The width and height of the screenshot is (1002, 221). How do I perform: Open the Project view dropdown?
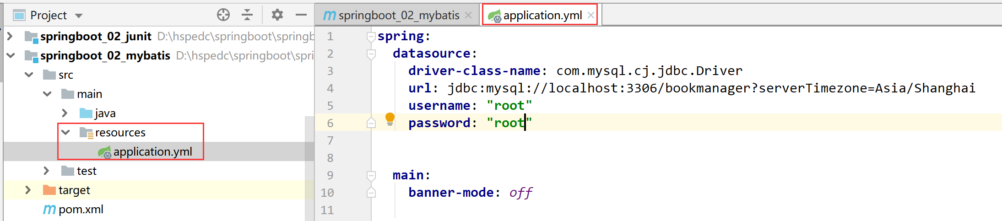pos(79,16)
